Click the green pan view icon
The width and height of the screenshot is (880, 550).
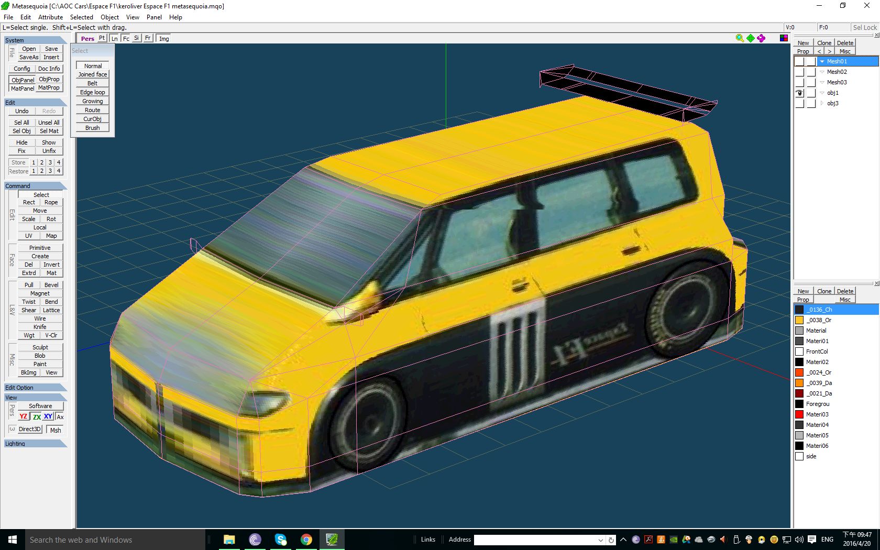751,38
